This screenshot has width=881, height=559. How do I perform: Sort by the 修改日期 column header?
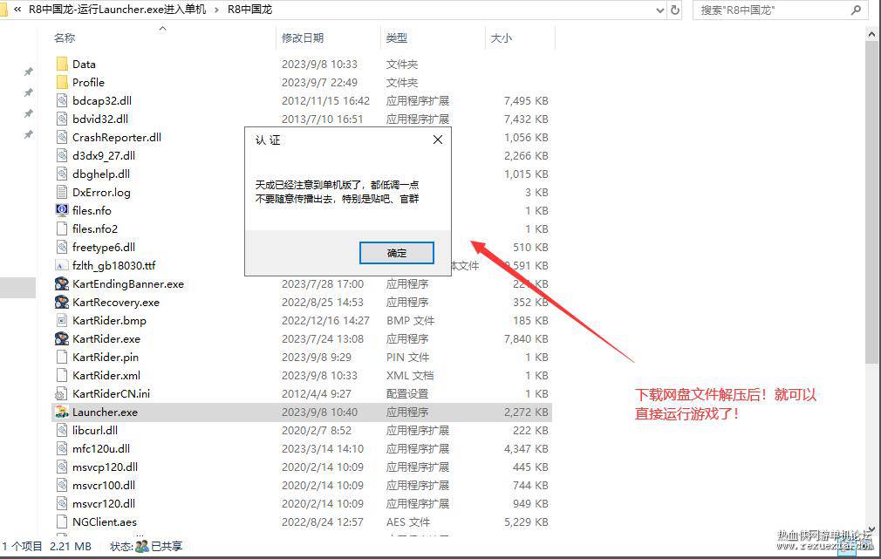tap(303, 37)
